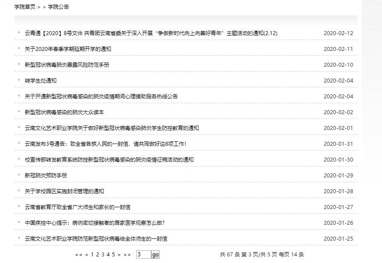
Task: Open the 学院首页 breadcrumb link
Action: [x=25, y=7]
